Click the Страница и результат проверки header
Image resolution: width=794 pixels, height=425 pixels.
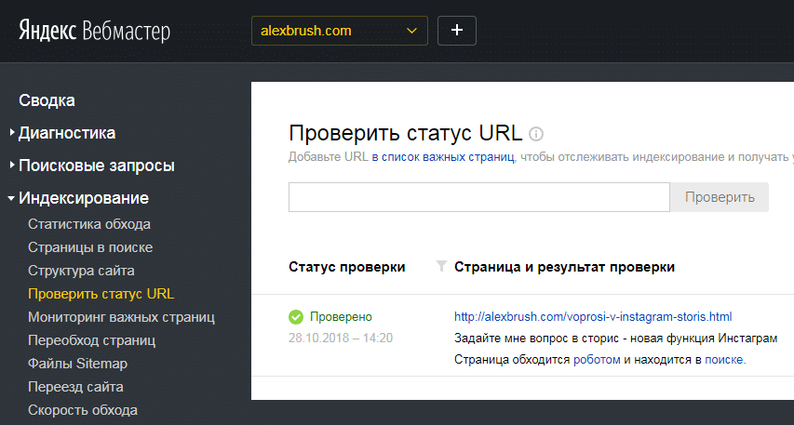pyautogui.click(x=564, y=267)
